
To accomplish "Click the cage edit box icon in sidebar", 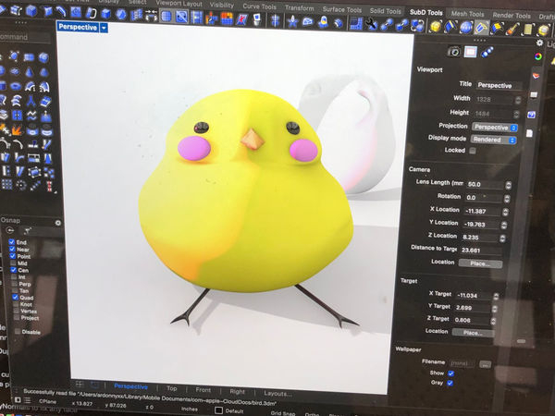I will tap(34, 172).
